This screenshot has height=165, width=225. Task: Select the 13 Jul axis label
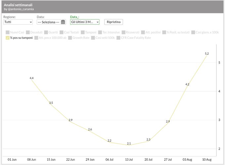(x=129, y=160)
